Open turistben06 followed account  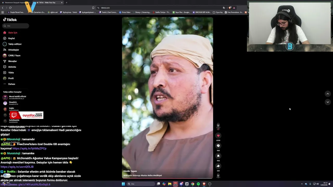[x=11, y=121]
